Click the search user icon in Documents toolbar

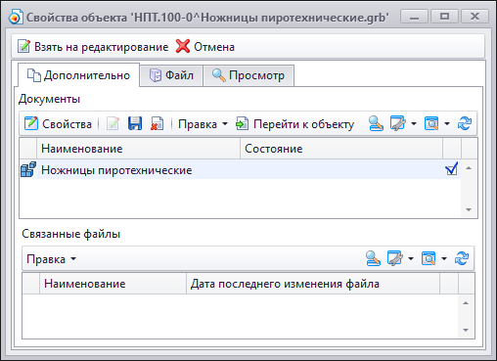point(376,124)
